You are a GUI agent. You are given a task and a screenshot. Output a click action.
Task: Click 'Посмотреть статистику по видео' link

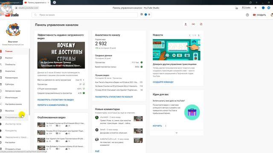point(55,100)
